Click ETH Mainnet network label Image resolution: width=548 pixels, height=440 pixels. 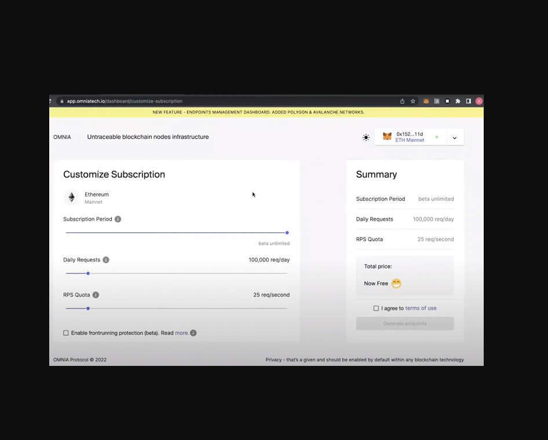coord(410,140)
